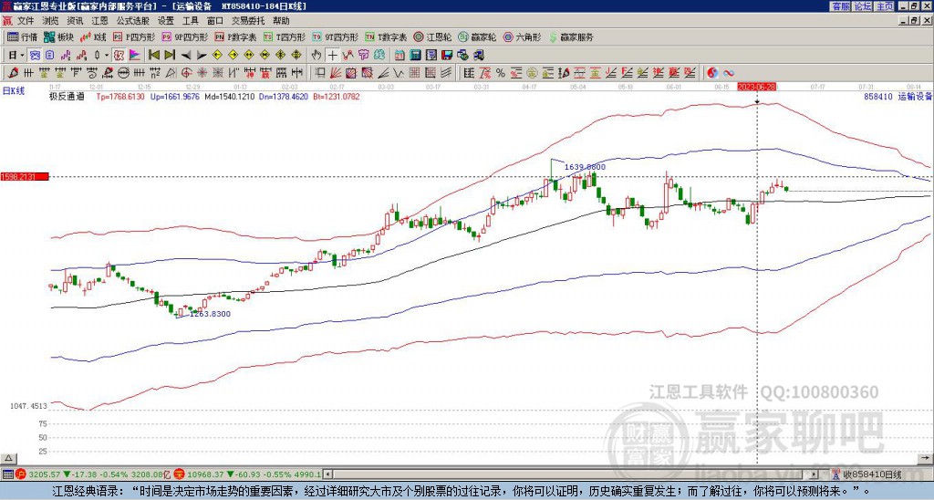Open the 设置 menu

tap(166, 21)
